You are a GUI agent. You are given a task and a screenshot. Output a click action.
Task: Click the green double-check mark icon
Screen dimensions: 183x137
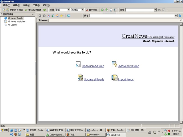pyautogui.click(x=45, y=10)
